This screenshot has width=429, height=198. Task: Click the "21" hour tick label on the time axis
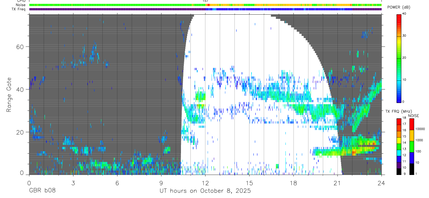(337, 183)
